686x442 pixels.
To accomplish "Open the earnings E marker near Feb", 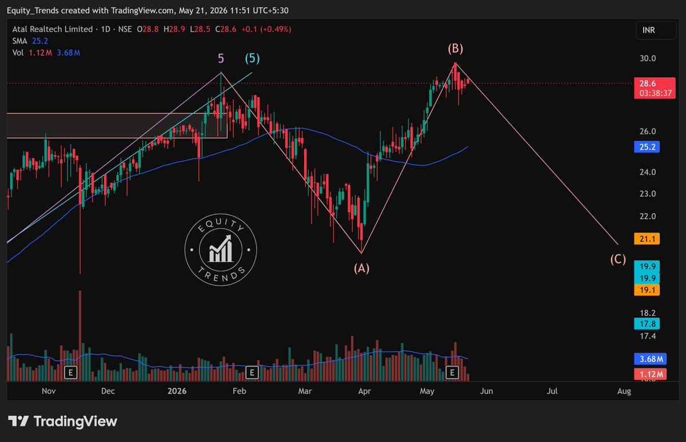I will [x=253, y=372].
